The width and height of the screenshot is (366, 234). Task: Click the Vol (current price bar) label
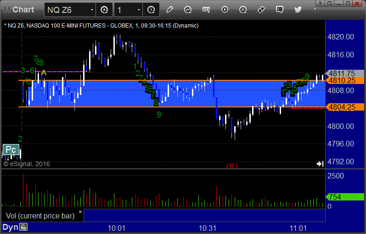point(40,216)
